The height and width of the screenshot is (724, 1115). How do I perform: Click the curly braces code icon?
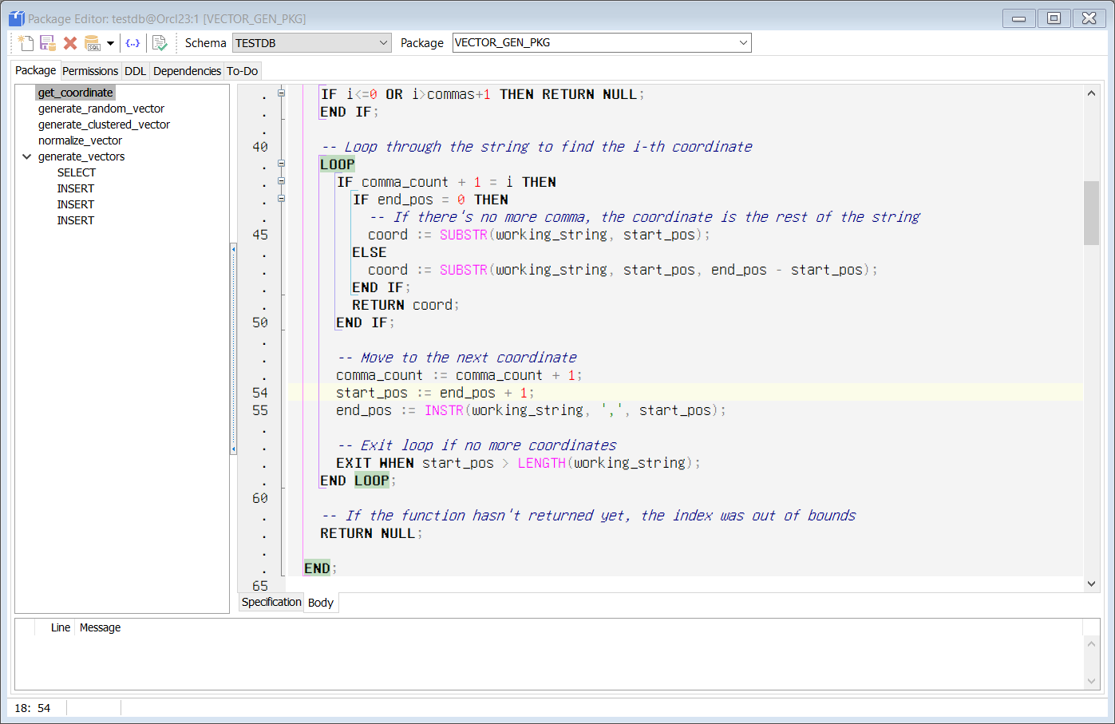tap(133, 43)
